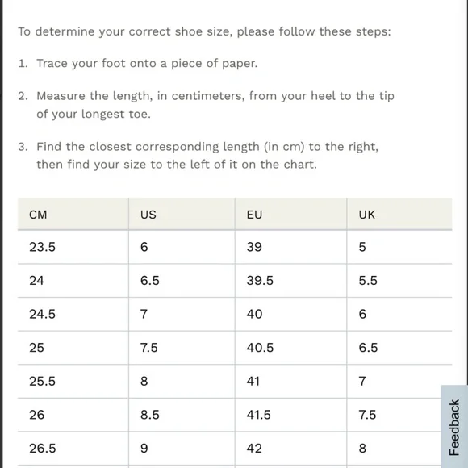This screenshot has height=468, width=468.
Task: Click the EU size 41.5 cell
Action: [x=290, y=415]
